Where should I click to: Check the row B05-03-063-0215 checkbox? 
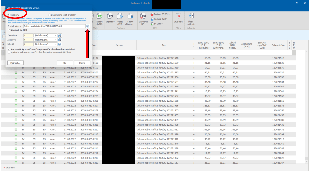16,143
